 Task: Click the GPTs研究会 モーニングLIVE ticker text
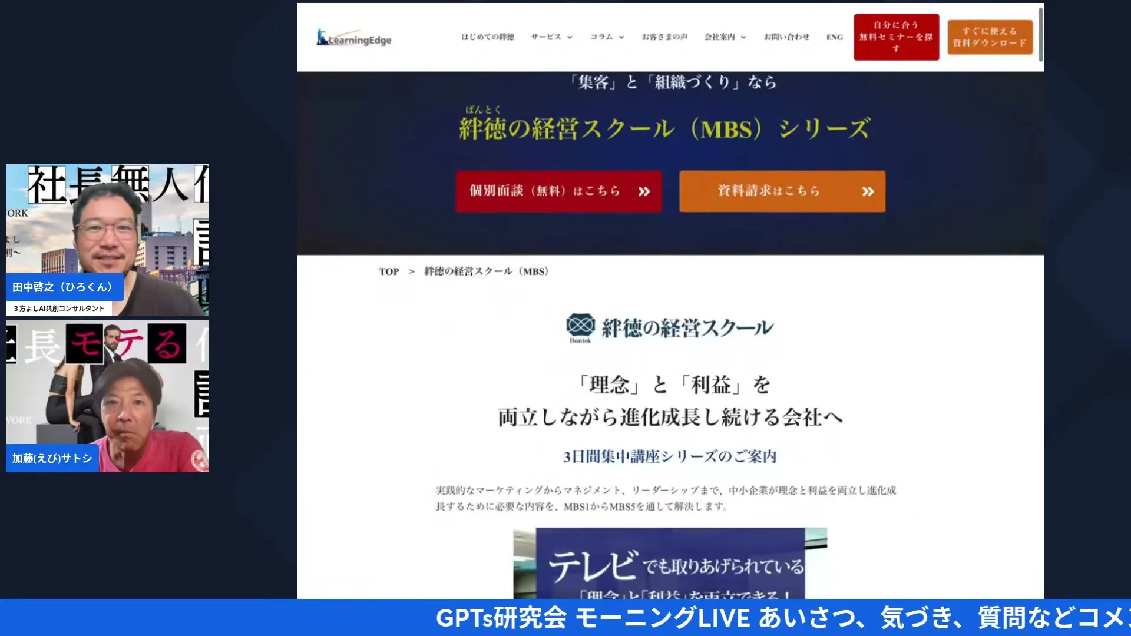(783, 618)
